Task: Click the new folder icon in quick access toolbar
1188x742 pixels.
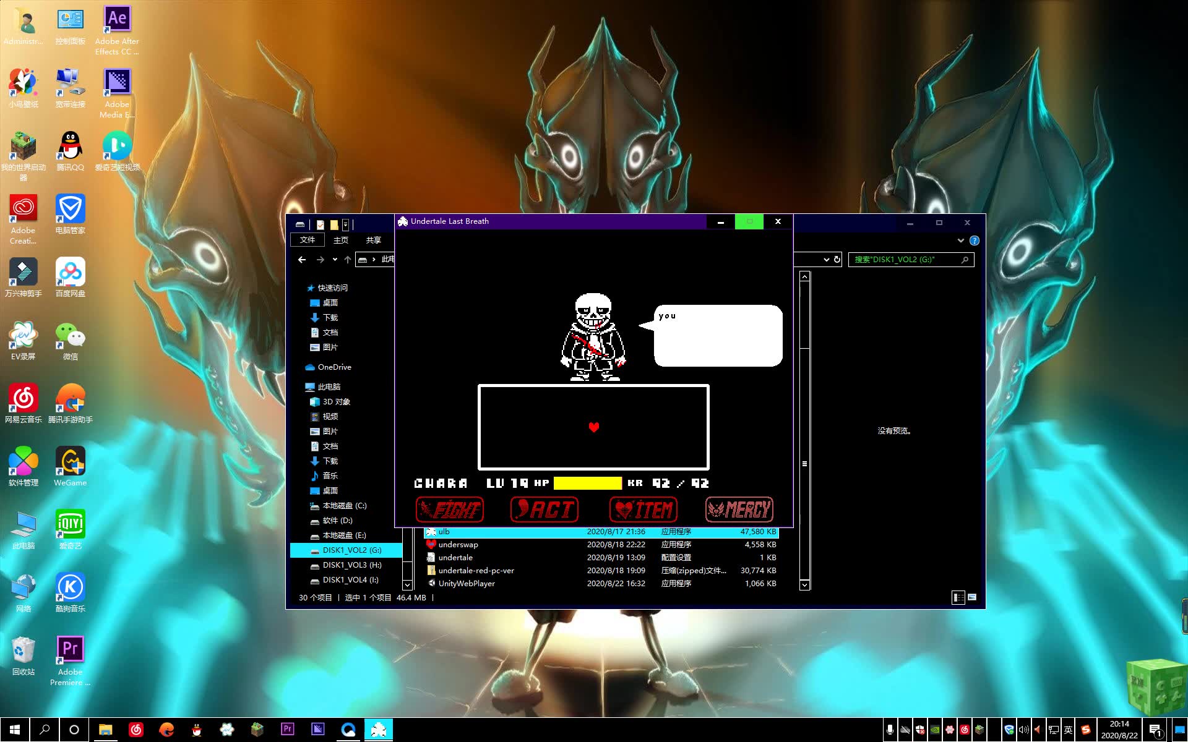Action: [x=334, y=224]
